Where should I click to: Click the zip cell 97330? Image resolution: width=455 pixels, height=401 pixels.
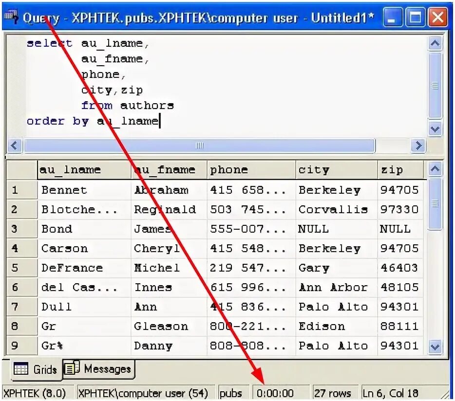pos(400,210)
